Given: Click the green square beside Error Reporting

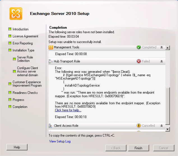Looking at the screenshot, I should (x=10, y=43).
